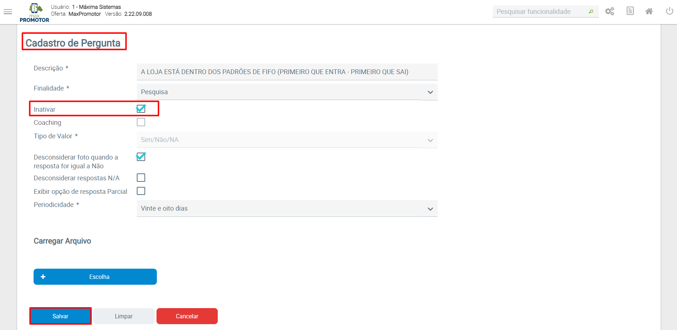Uncheck the Inativar checkbox
The height and width of the screenshot is (330, 677).
coord(141,109)
